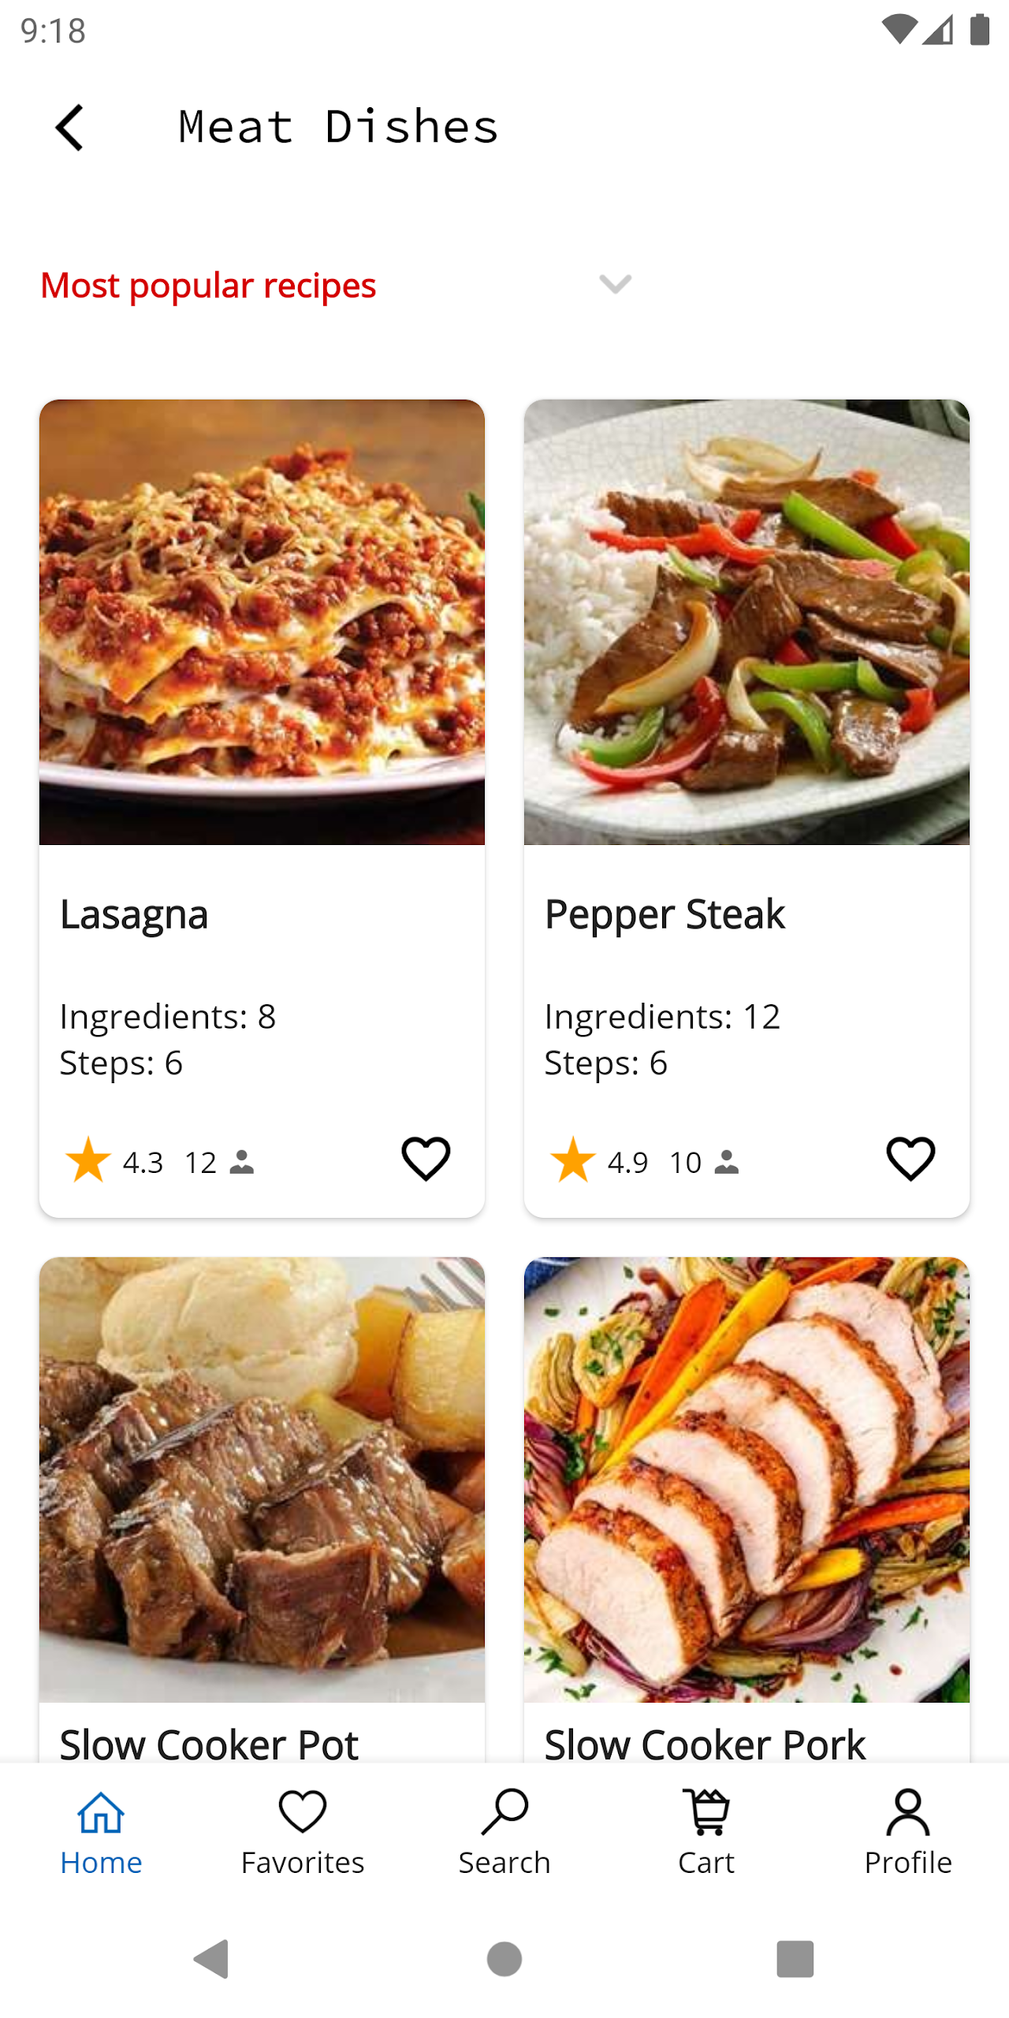Favorite the Pepper Steak recipe heart
This screenshot has width=1009, height=2018.
click(x=910, y=1159)
